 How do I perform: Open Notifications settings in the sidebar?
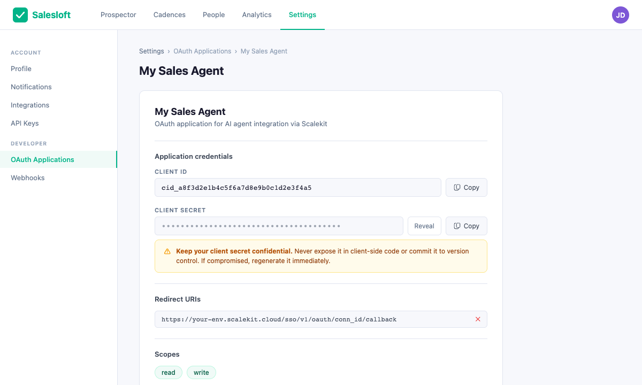(x=58, y=87)
